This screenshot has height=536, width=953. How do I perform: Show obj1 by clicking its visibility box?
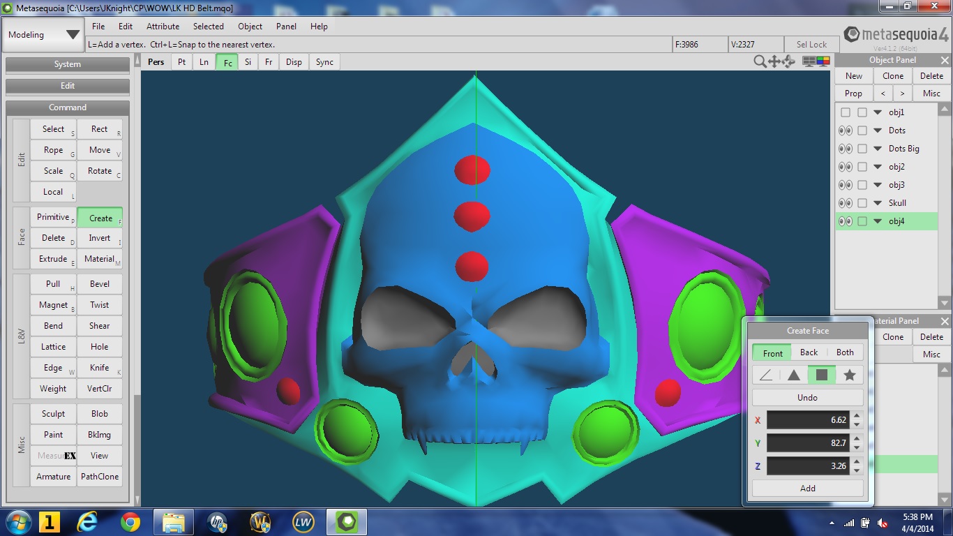tap(846, 112)
